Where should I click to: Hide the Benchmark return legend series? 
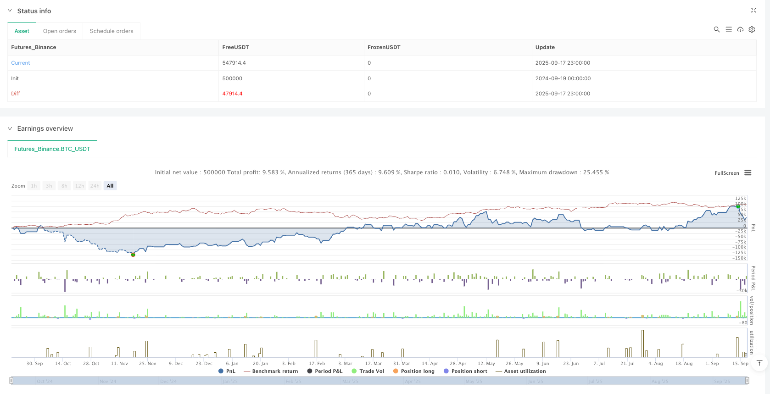271,371
